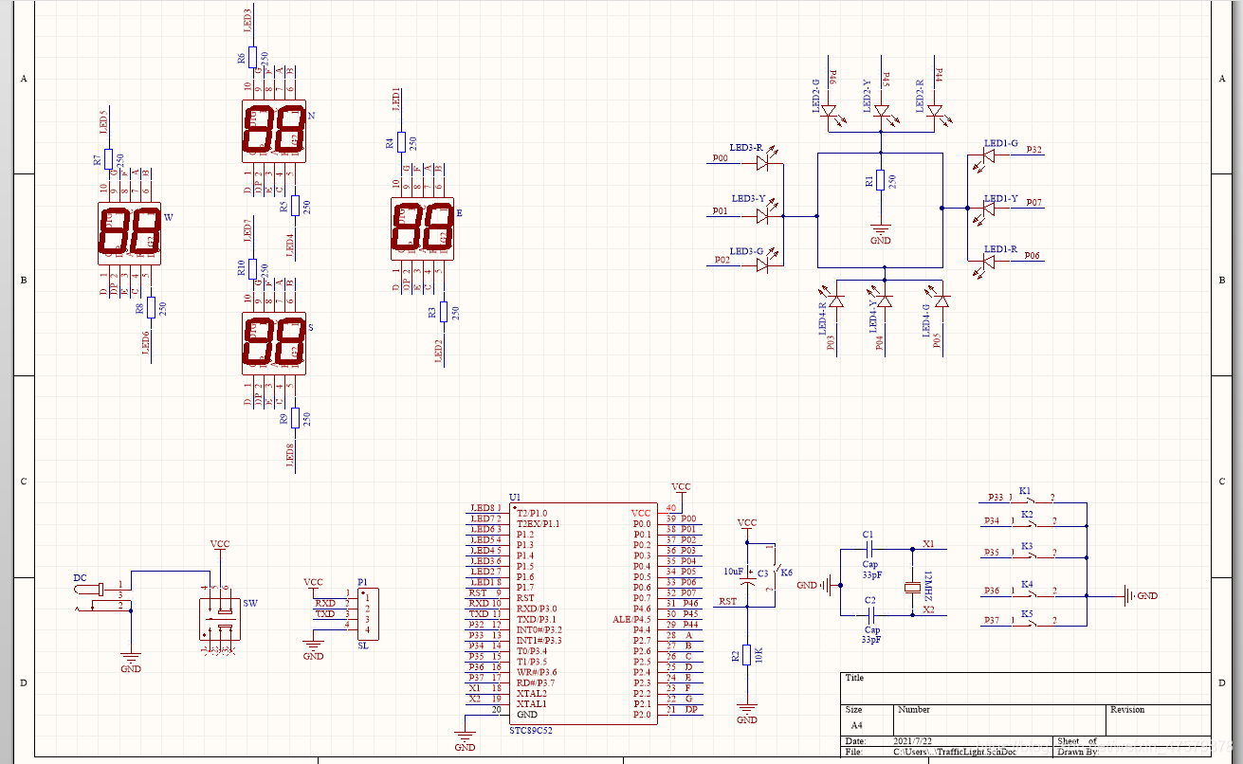The height and width of the screenshot is (764, 1243).
Task: Click the P37 net label beside K5
Action: [x=992, y=621]
